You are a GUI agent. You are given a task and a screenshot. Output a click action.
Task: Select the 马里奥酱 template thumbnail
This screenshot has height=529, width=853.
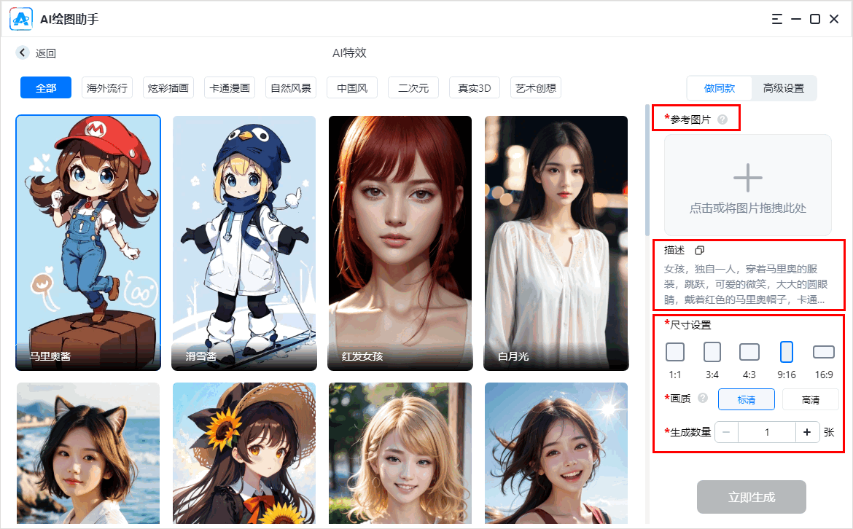[87, 240]
